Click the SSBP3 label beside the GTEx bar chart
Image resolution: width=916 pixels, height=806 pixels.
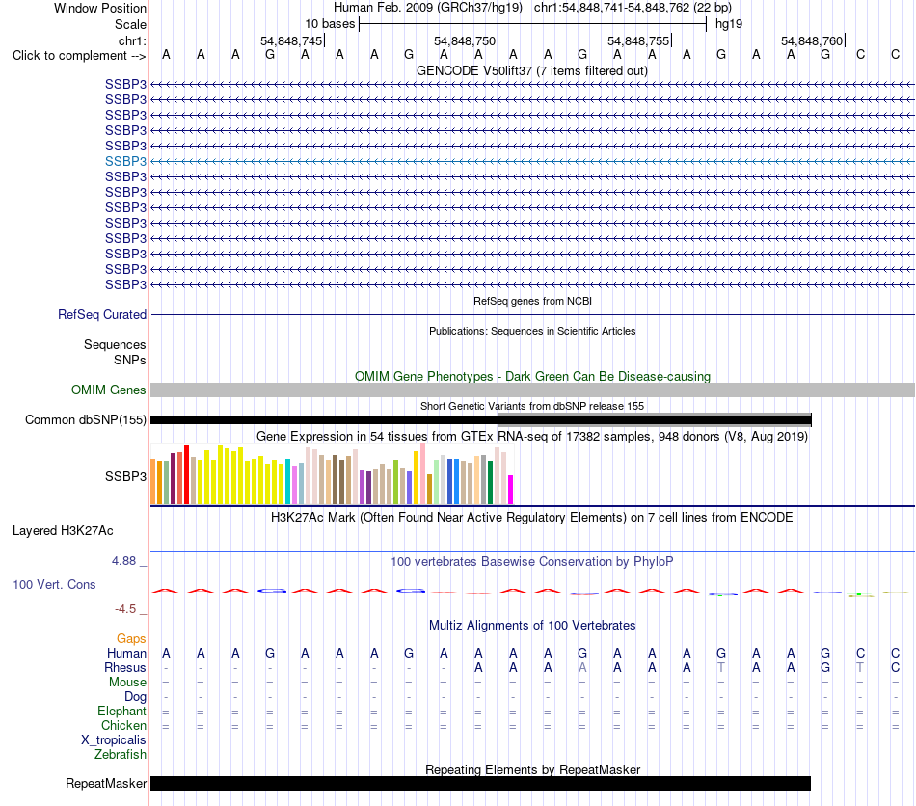125,476
